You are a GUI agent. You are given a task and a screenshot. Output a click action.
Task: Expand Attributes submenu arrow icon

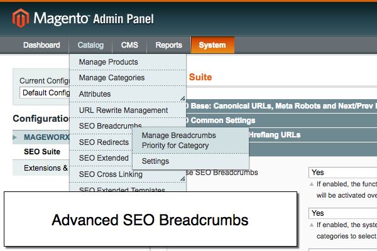click(183, 99)
